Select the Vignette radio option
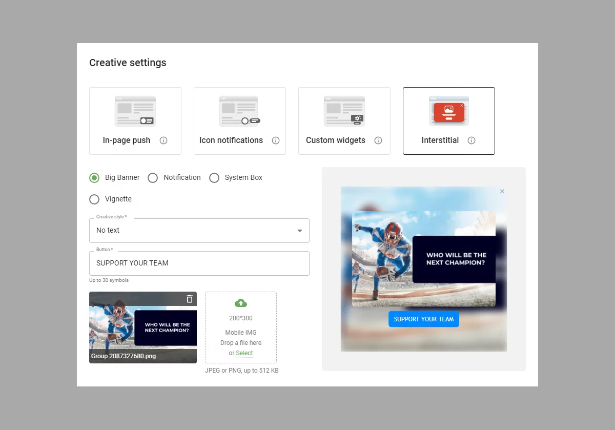The height and width of the screenshot is (430, 615). coord(94,199)
